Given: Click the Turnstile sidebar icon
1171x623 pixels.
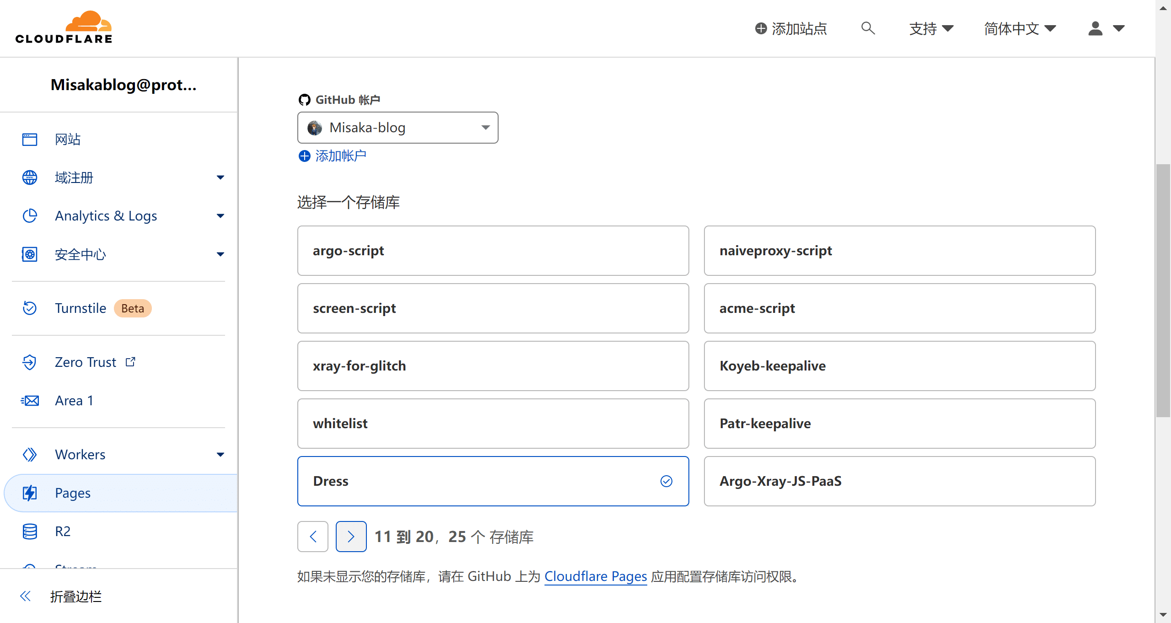Looking at the screenshot, I should click(30, 308).
